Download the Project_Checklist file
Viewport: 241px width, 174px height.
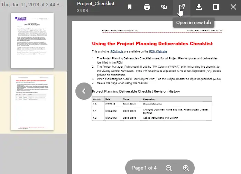pos(199,7)
